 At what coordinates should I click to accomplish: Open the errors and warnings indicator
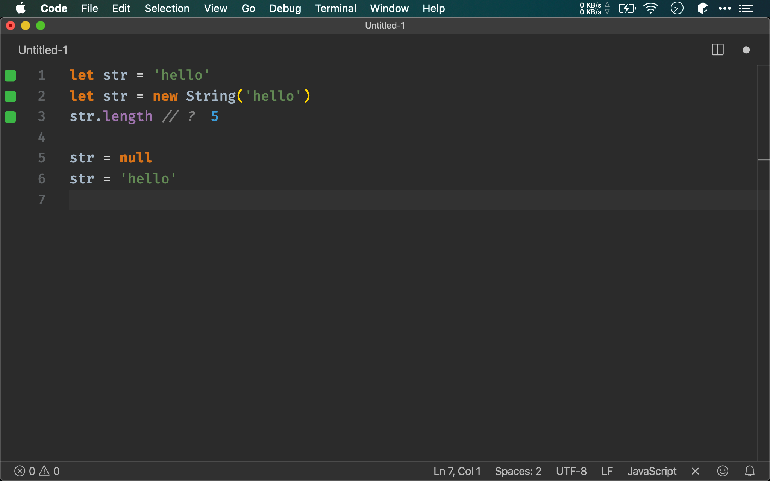click(x=37, y=471)
